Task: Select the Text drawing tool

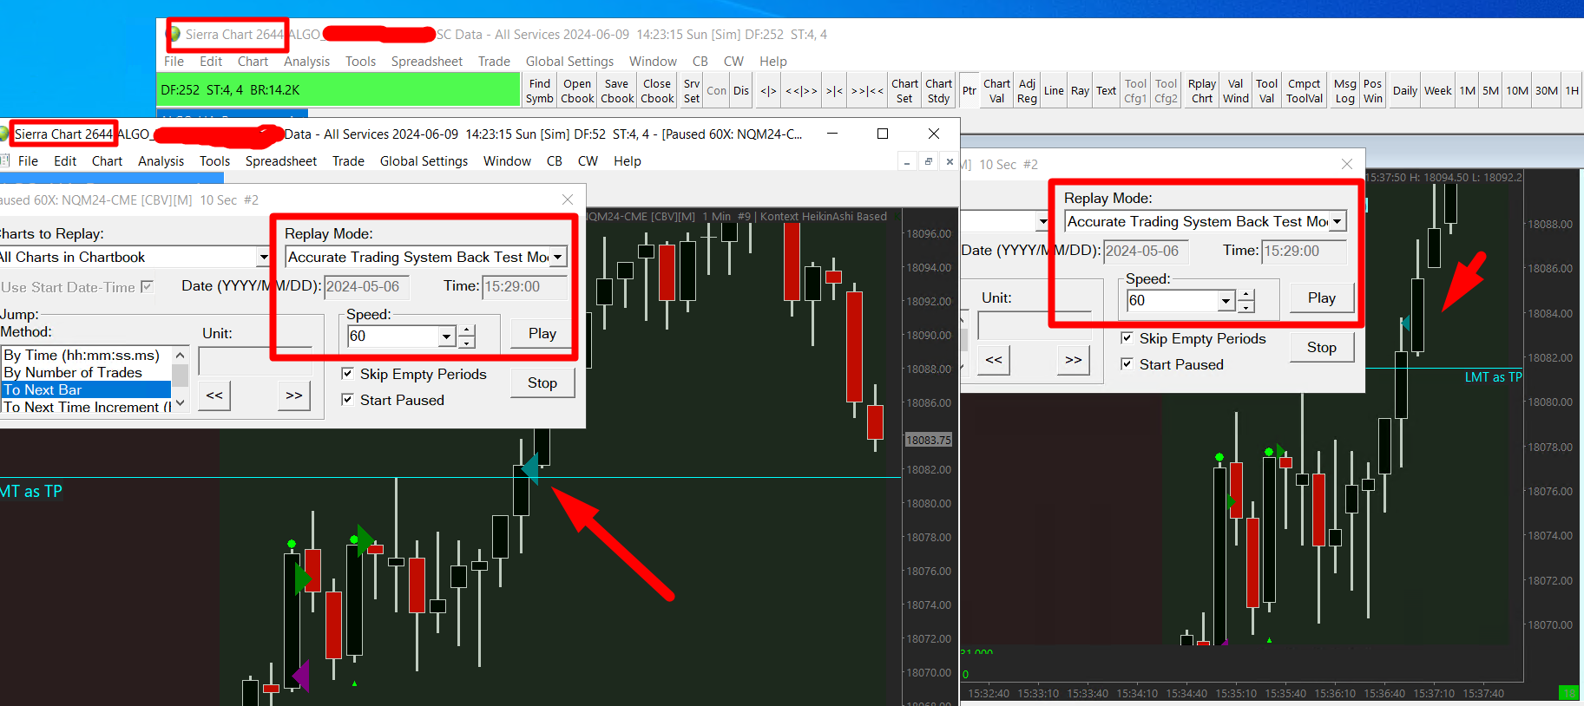Action: [x=1106, y=90]
